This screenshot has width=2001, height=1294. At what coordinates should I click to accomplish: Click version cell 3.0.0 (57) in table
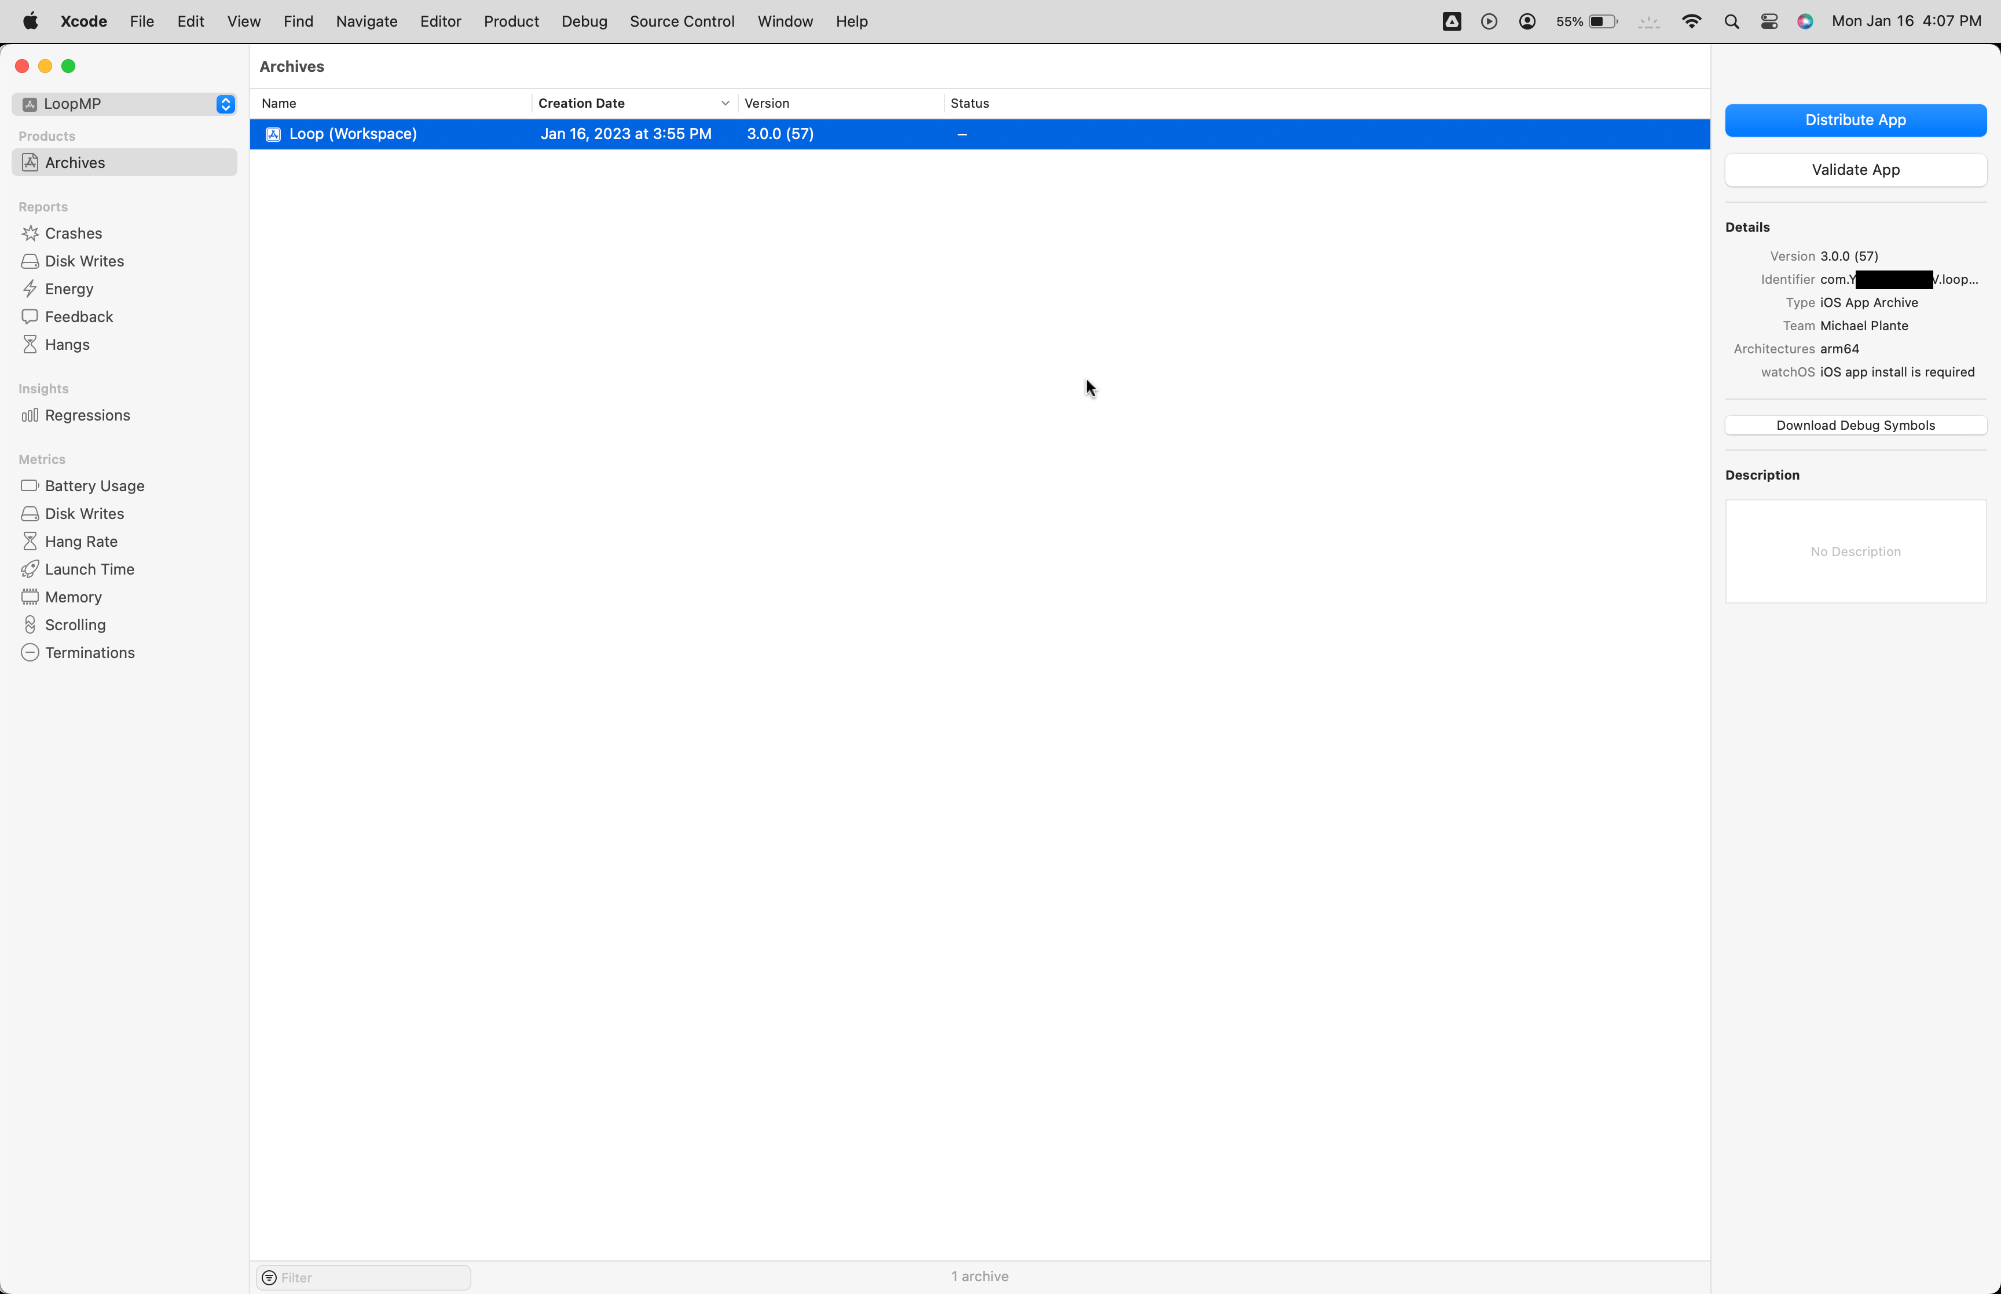780,134
